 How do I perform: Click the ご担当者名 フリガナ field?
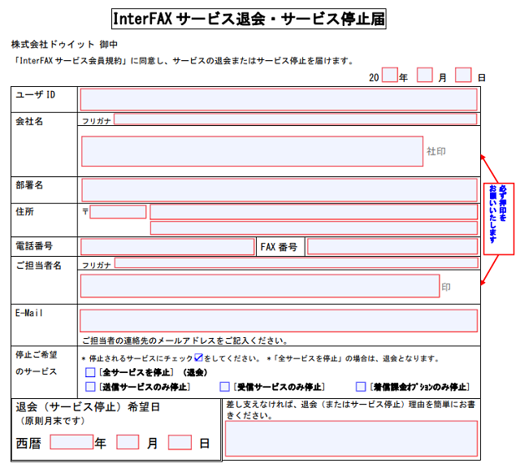pyautogui.click(x=297, y=263)
